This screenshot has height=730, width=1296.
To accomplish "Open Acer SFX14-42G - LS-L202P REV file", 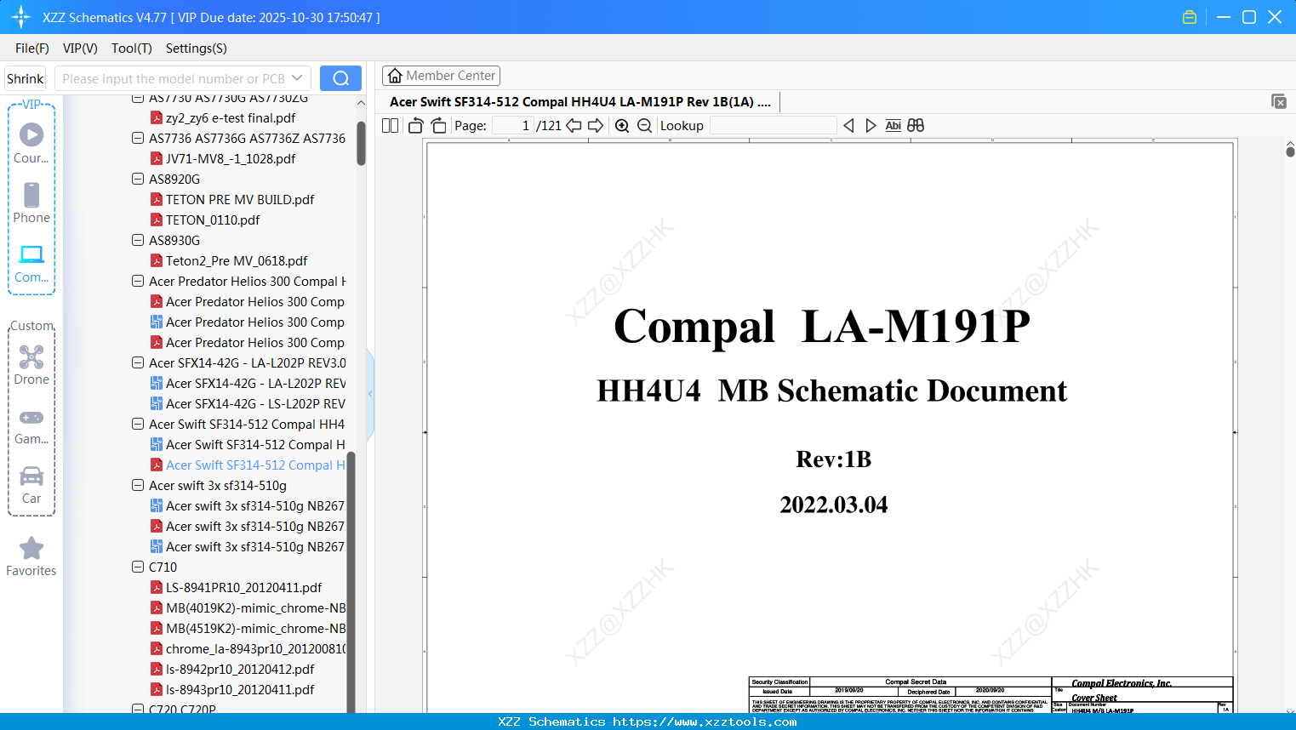I will (x=255, y=403).
